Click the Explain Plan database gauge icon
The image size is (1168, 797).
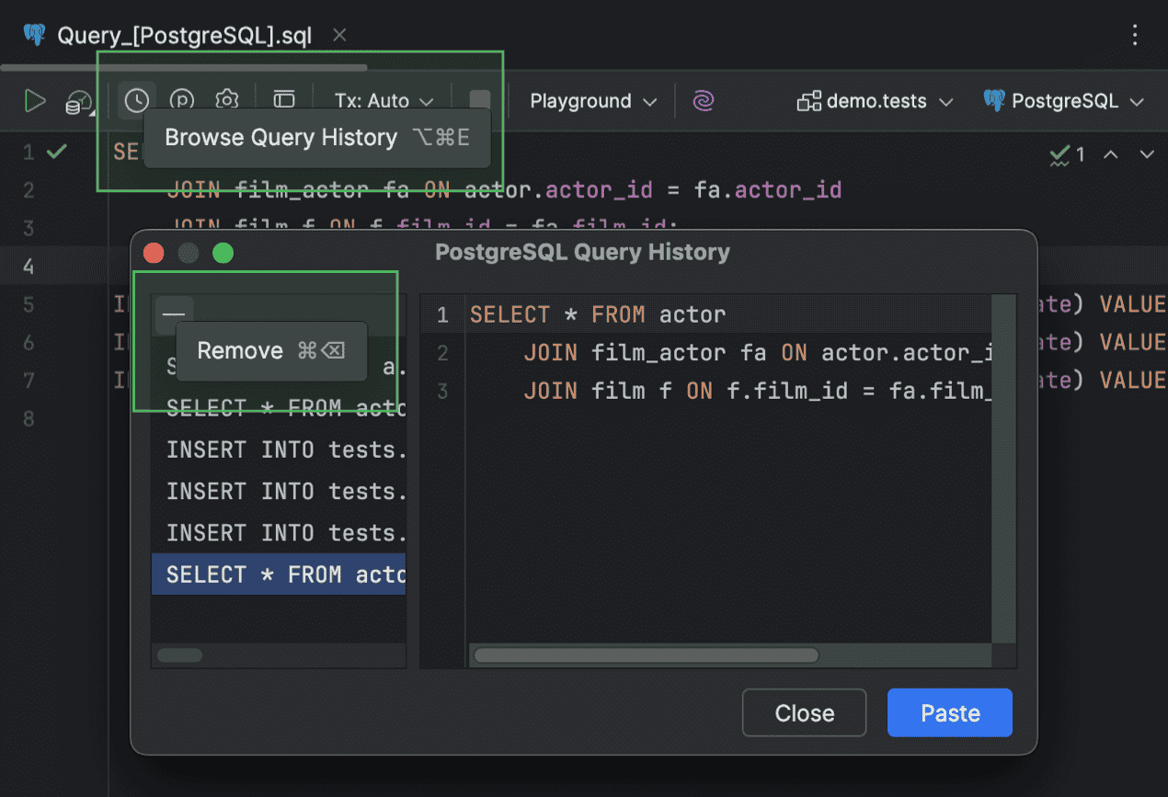(x=80, y=103)
